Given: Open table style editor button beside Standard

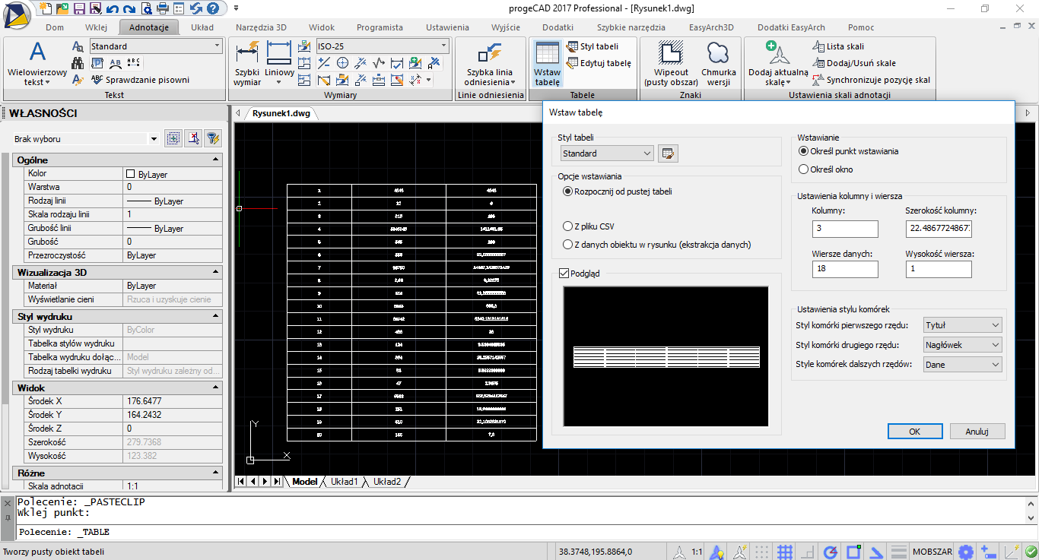Looking at the screenshot, I should (668, 153).
